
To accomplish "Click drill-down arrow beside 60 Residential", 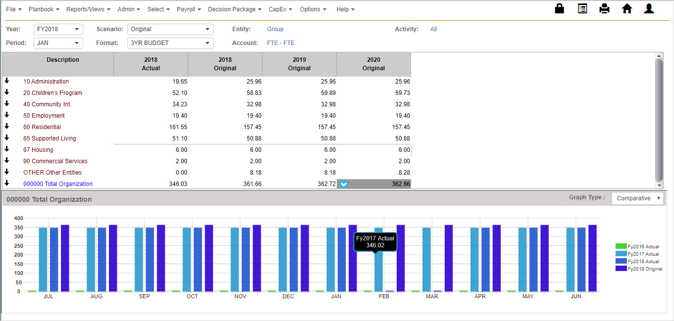I will [7, 127].
